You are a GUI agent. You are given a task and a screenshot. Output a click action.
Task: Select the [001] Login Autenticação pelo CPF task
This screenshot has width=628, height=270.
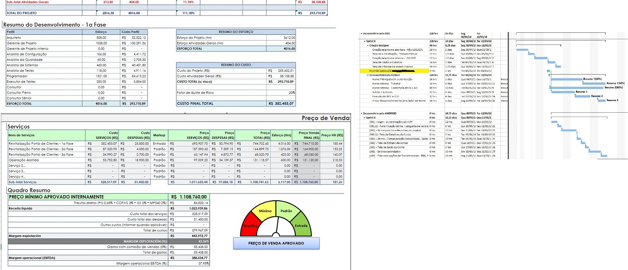(391, 122)
